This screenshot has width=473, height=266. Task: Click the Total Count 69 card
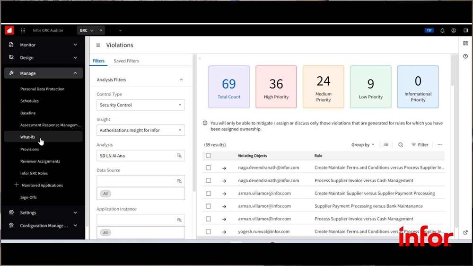pos(229,87)
